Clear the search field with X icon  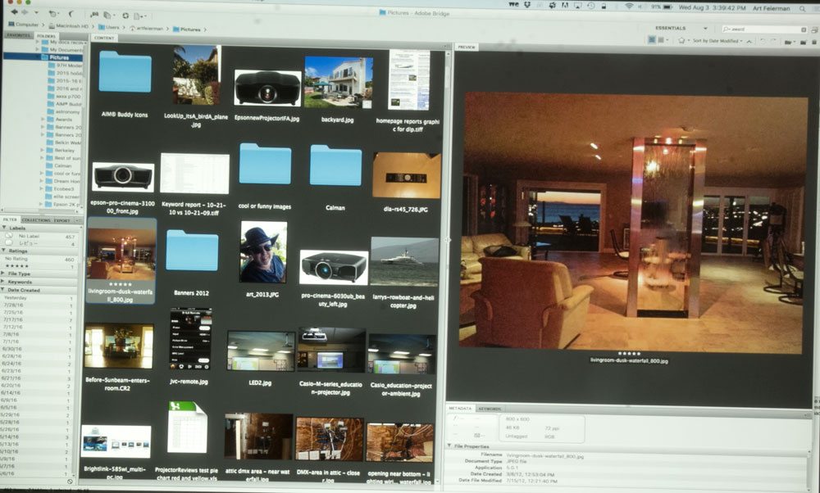click(x=804, y=29)
